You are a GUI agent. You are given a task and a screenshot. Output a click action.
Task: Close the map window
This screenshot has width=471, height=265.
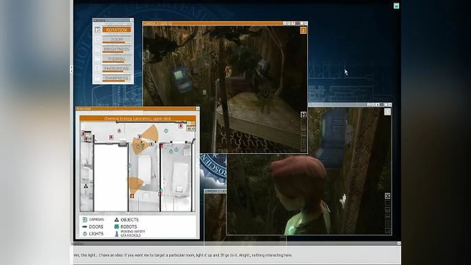click(198, 109)
